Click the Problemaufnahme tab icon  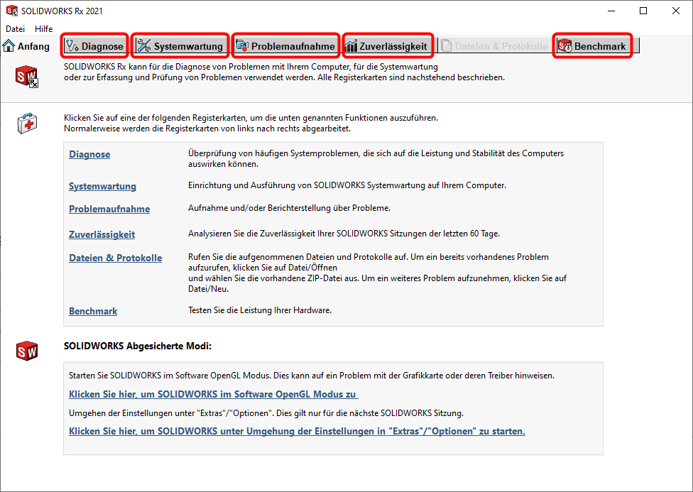coord(242,47)
